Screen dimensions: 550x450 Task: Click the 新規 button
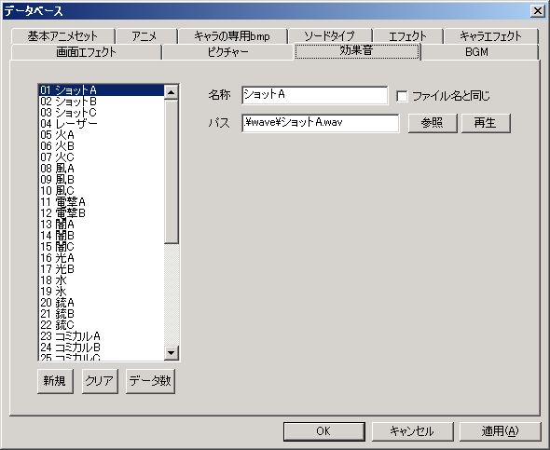[55, 381]
